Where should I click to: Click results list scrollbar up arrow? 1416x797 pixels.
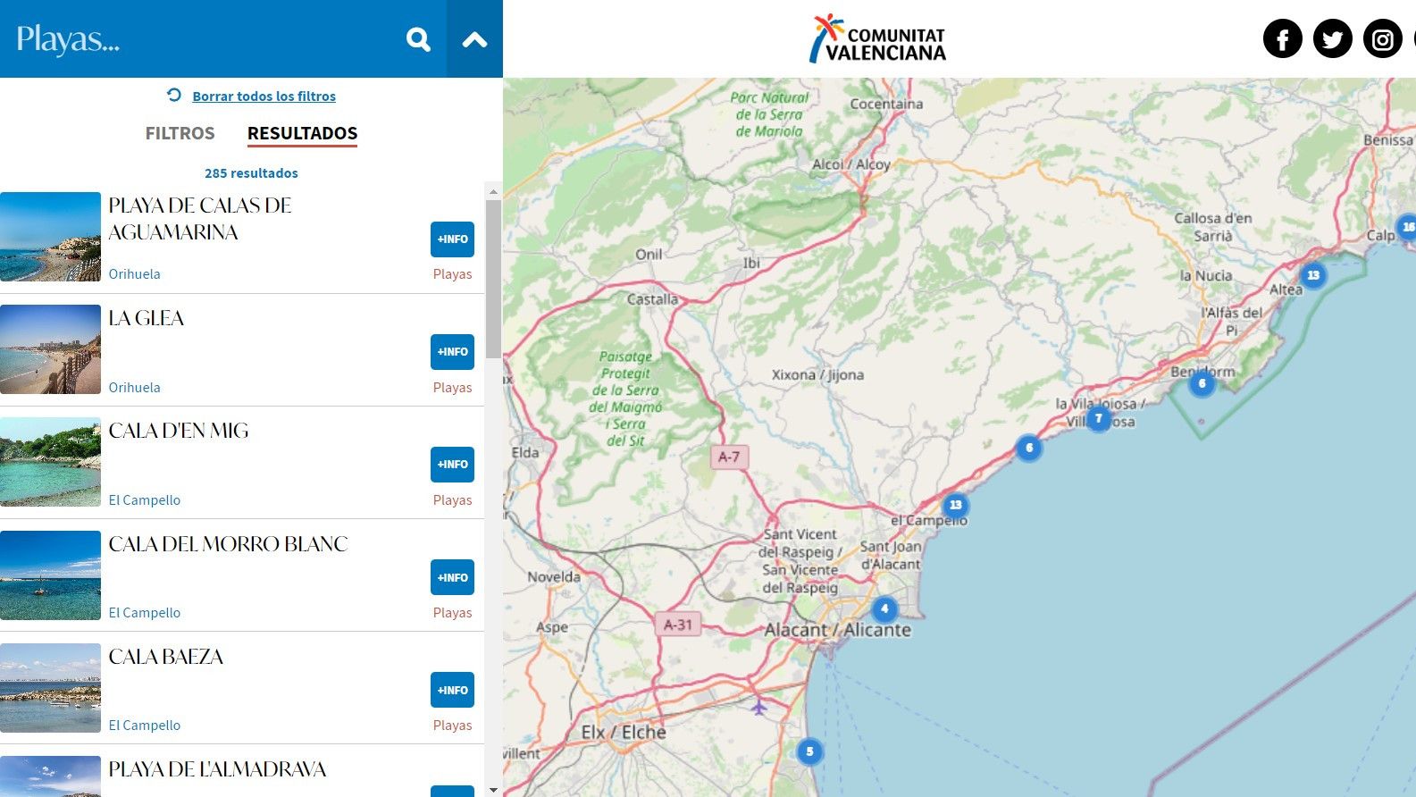(493, 191)
